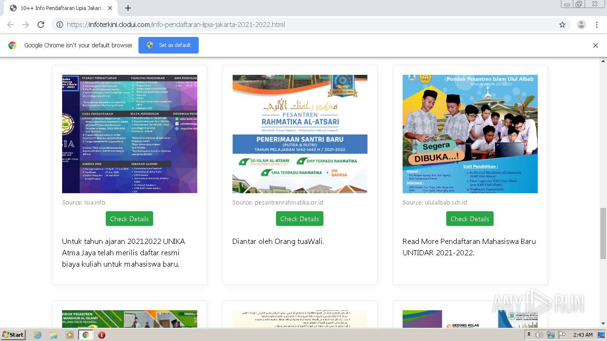Open the Windows Start menu
607x341 pixels.
(13, 334)
